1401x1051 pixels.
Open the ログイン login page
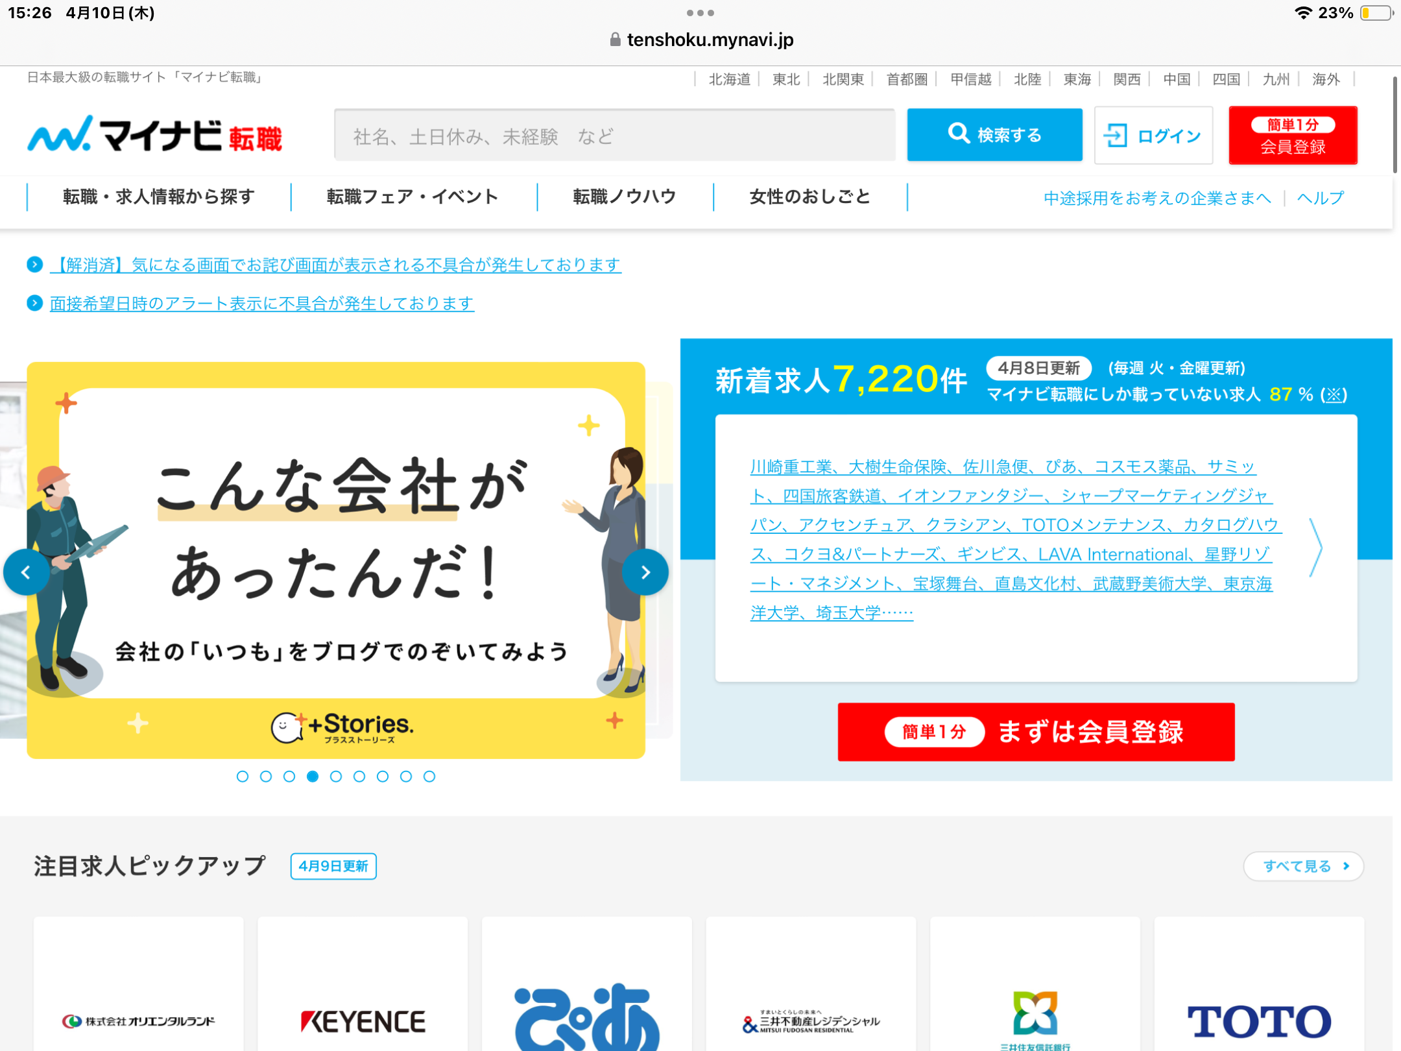click(1153, 135)
